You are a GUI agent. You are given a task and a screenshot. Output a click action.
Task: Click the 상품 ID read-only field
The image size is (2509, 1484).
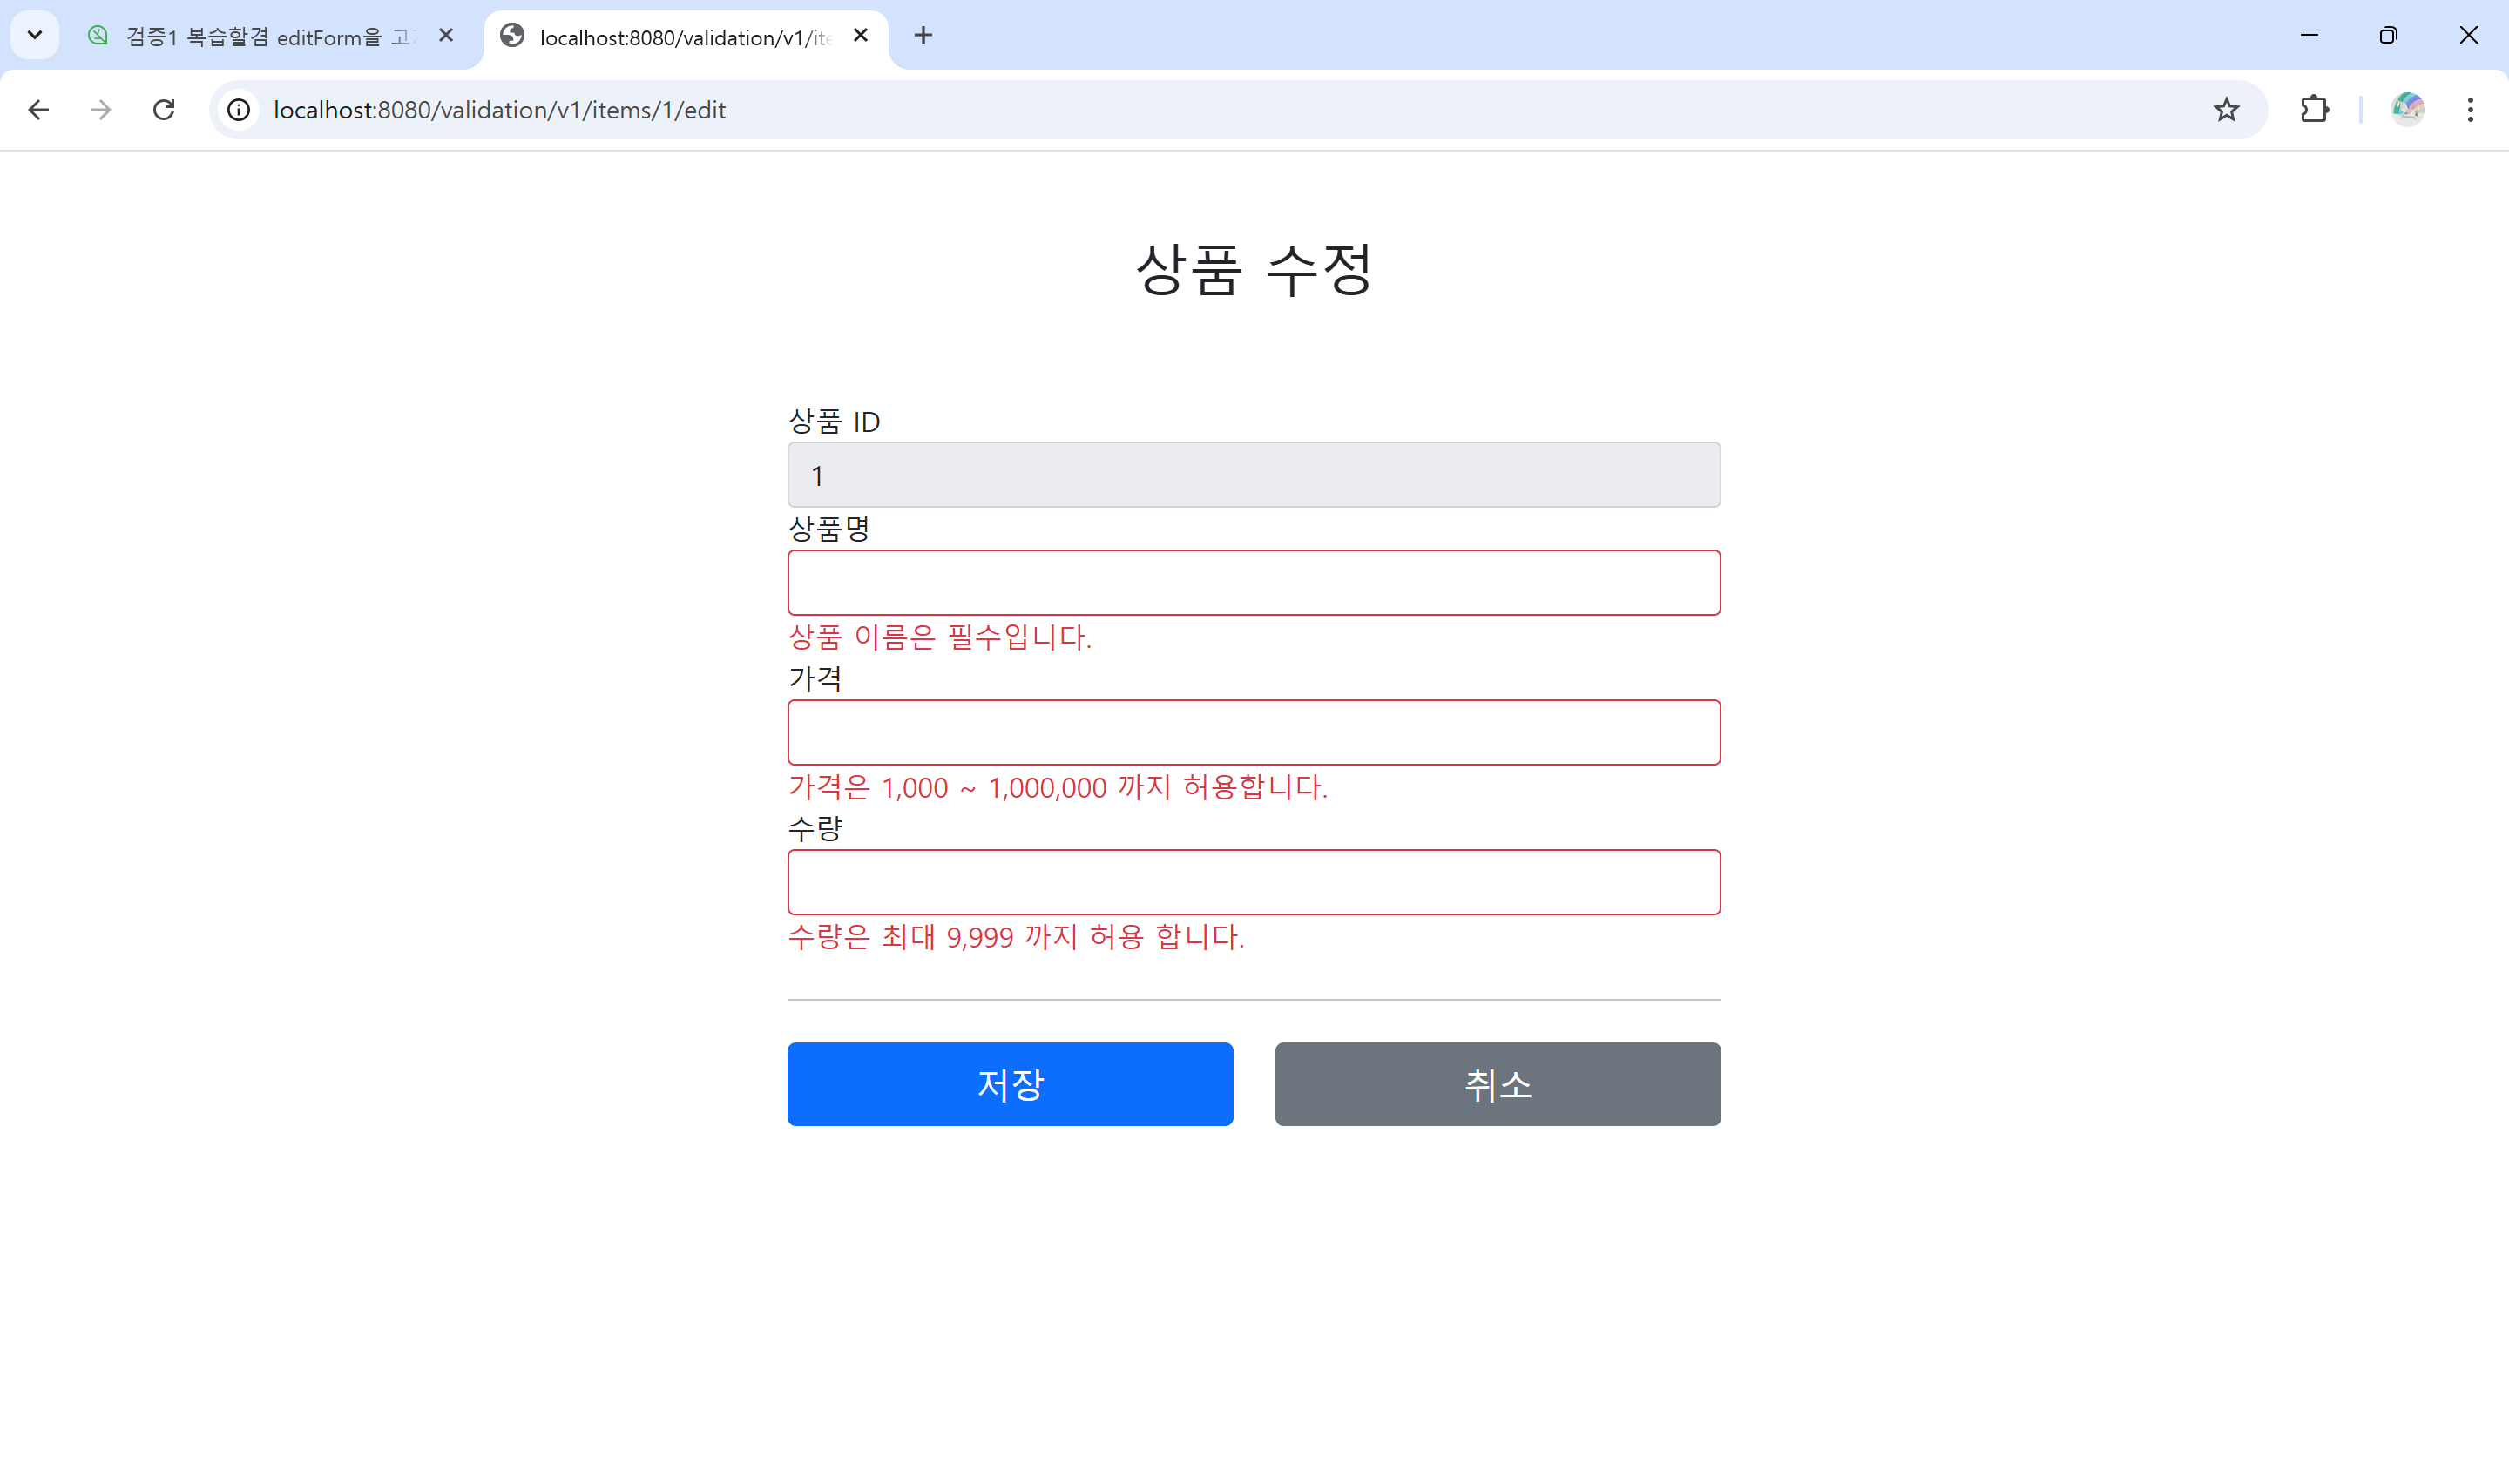click(1254, 475)
